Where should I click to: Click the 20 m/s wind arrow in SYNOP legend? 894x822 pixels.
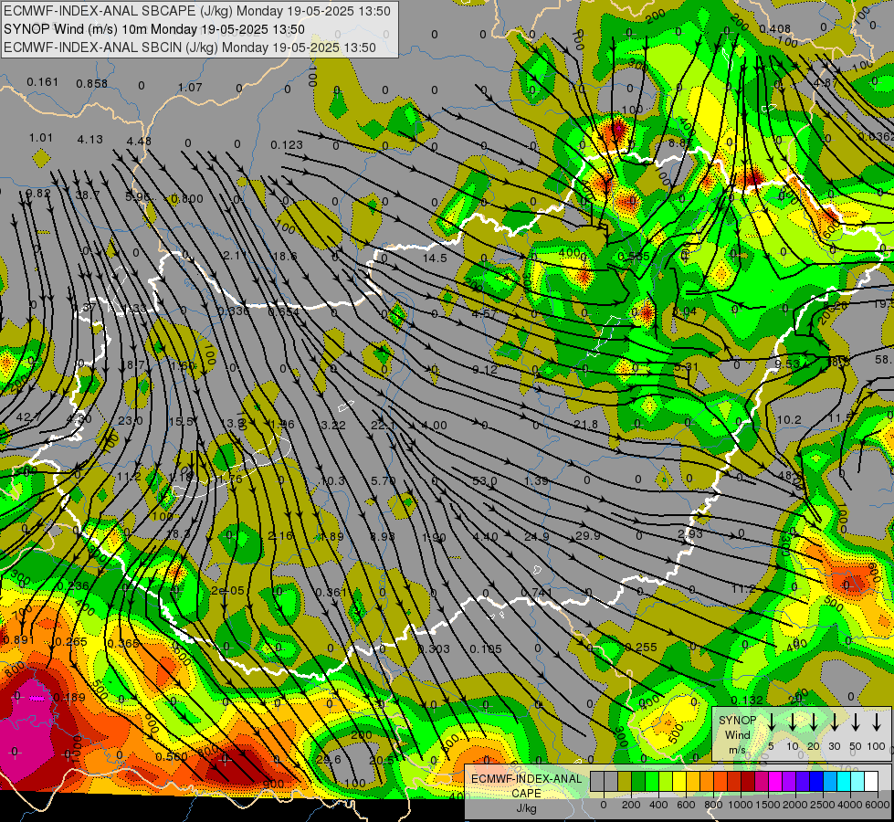pos(813,722)
